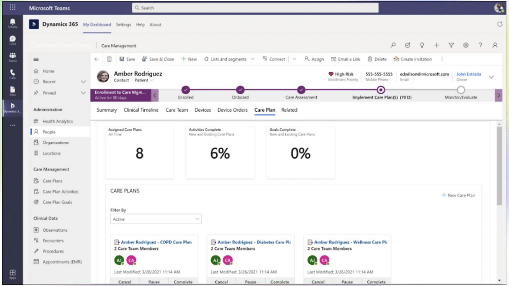This screenshot has width=509, height=286.
Task: Click the plus quick-create icon
Action: click(437, 45)
